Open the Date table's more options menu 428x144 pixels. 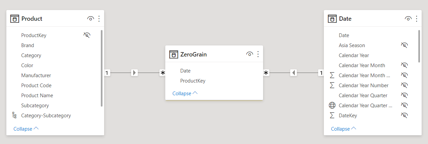coord(416,19)
